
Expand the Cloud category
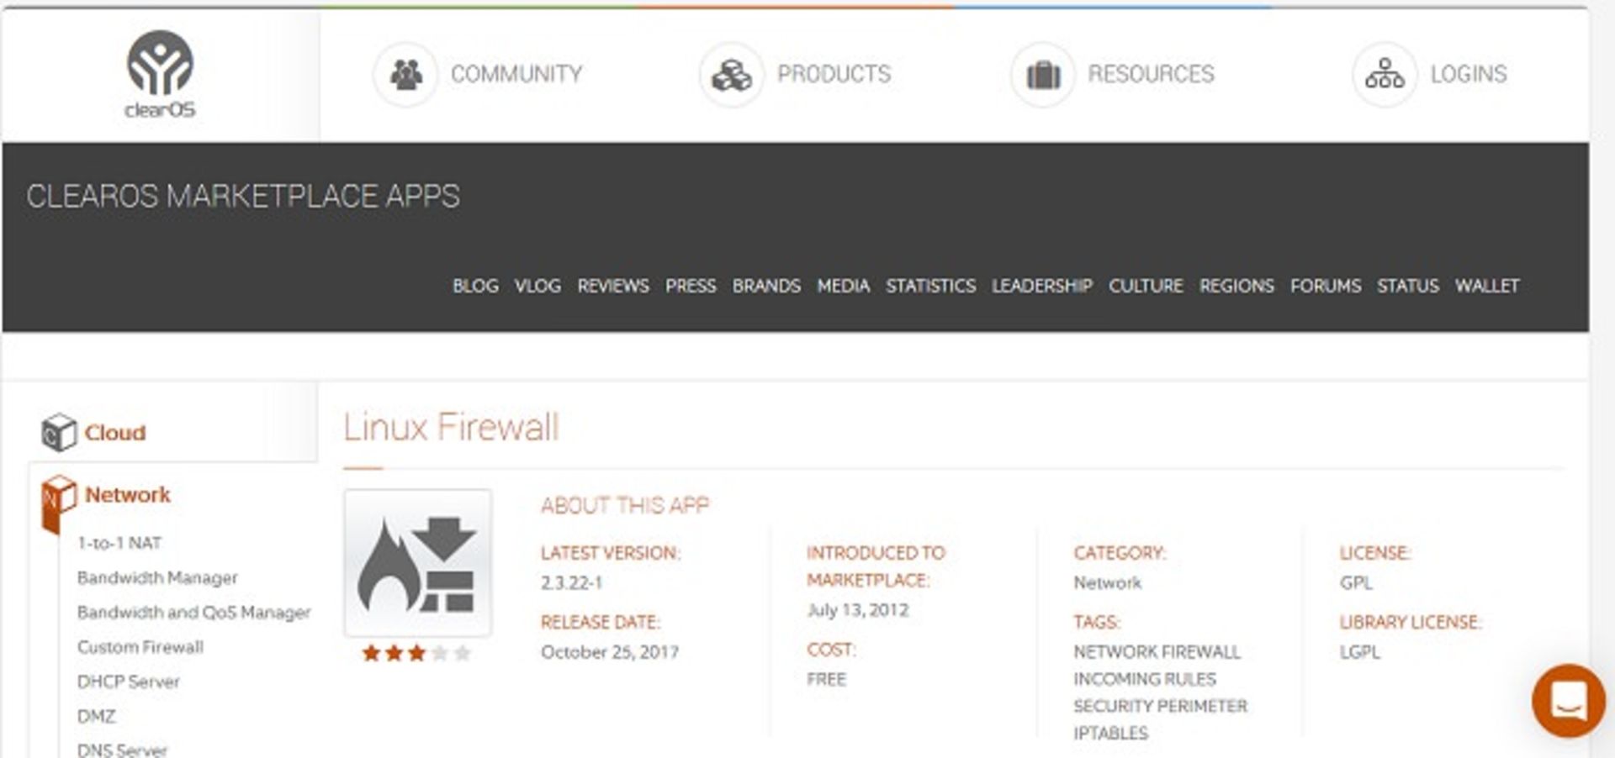(x=115, y=433)
